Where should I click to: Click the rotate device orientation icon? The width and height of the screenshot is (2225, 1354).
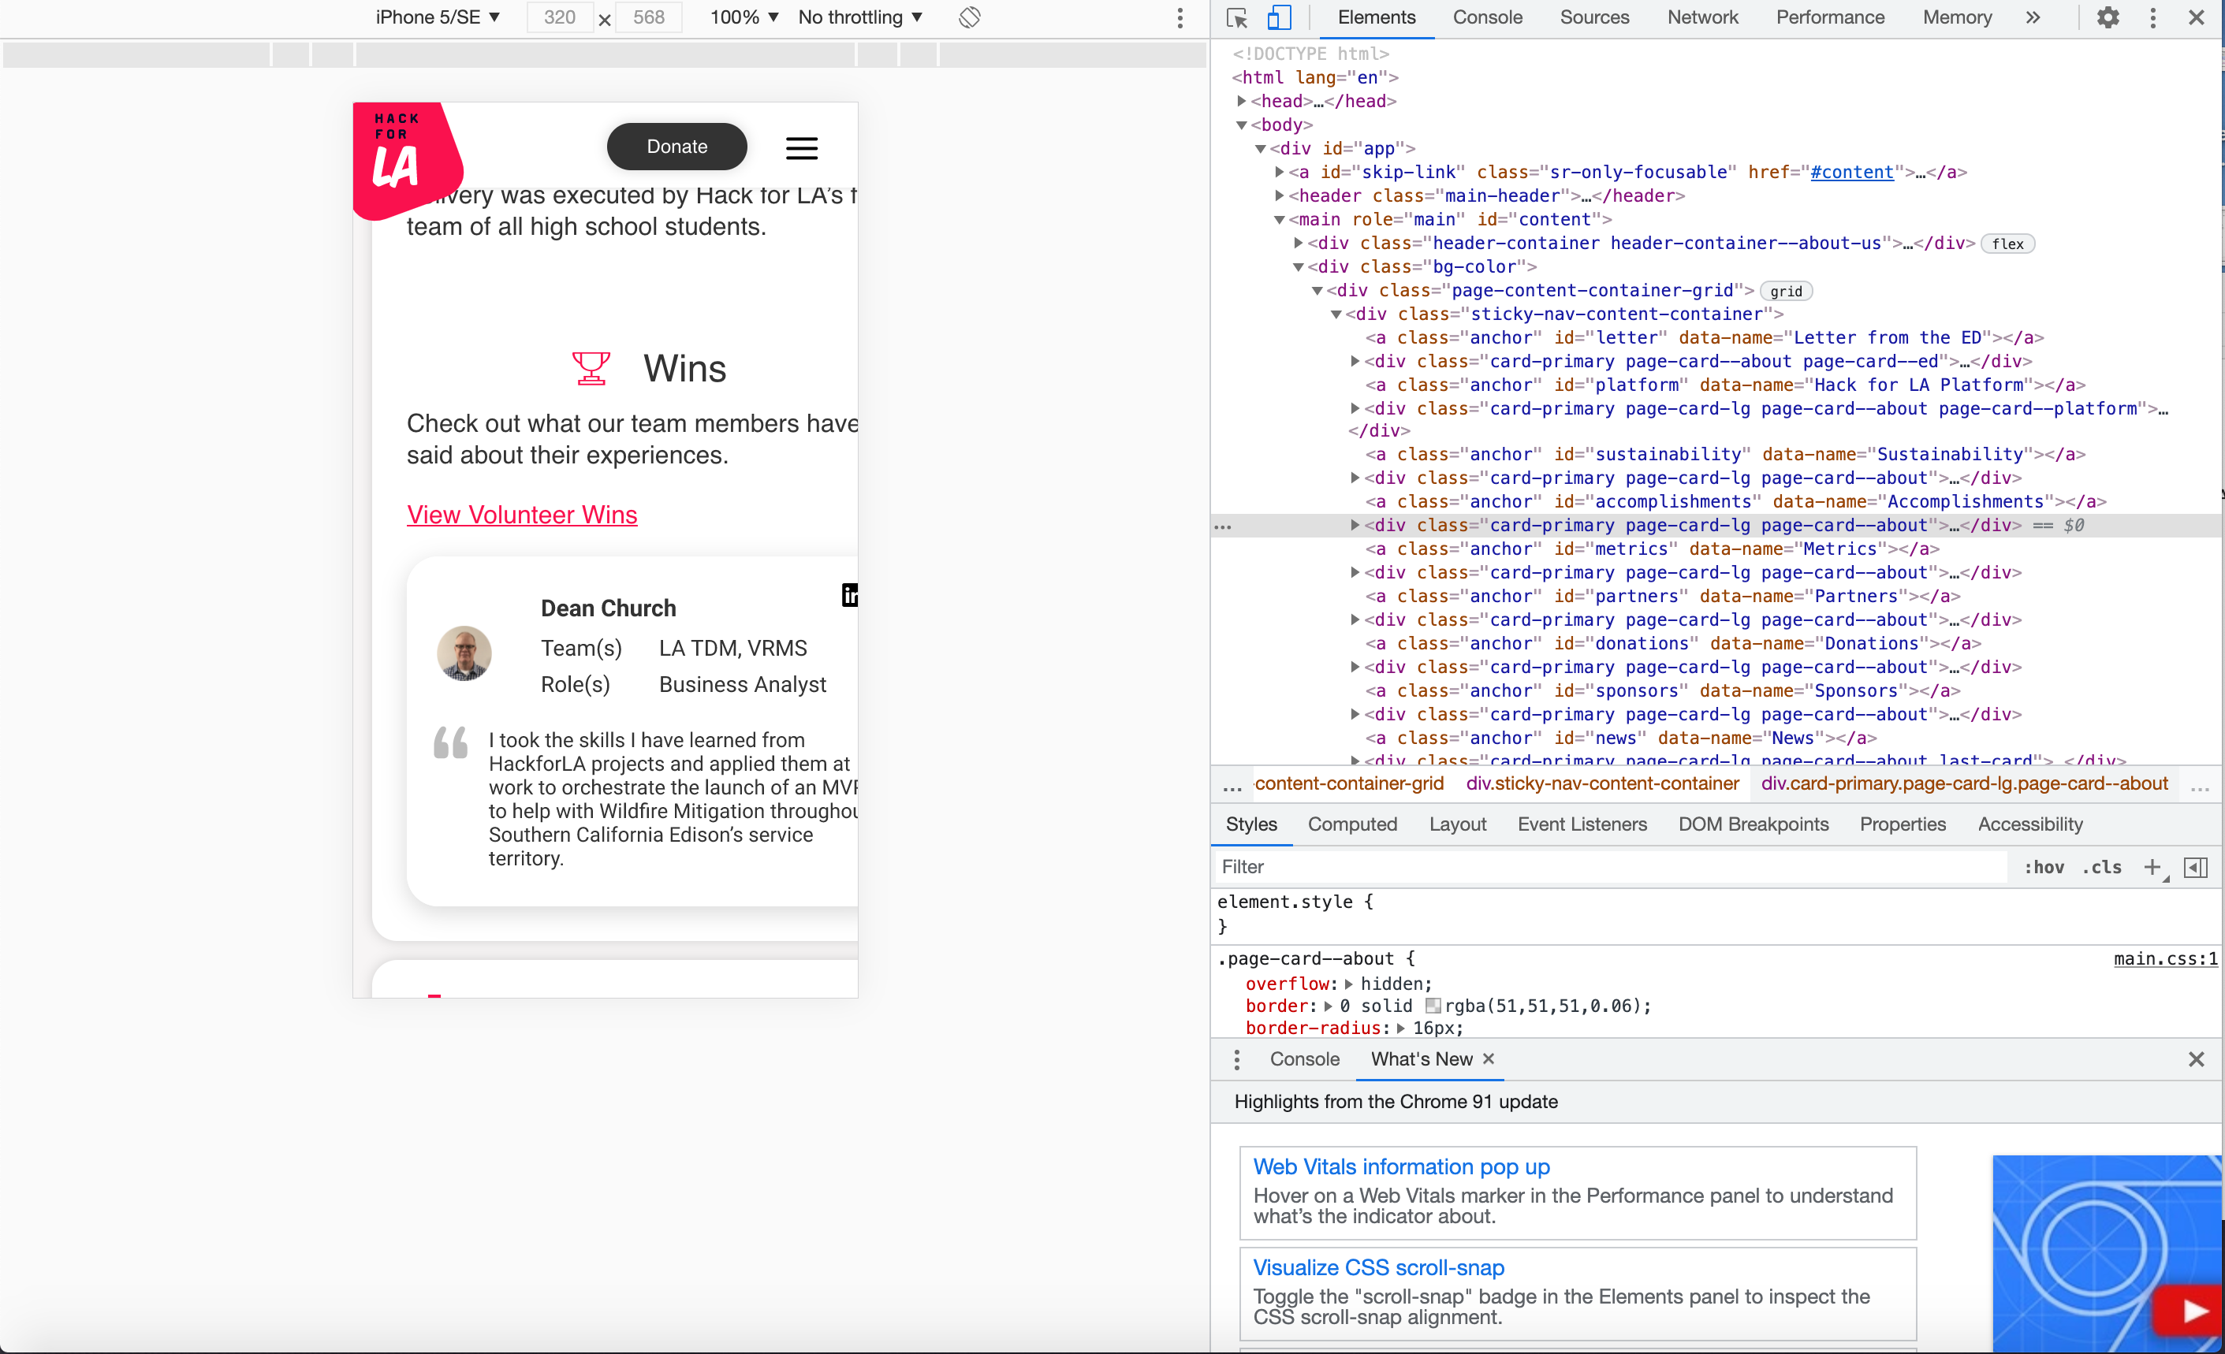(x=969, y=18)
